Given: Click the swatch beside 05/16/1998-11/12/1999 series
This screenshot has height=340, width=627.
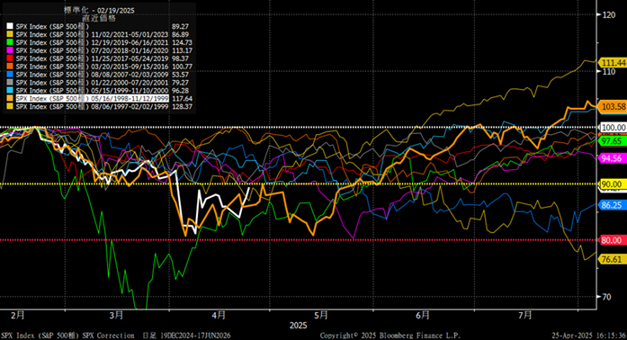Looking at the screenshot, I should (x=10, y=98).
